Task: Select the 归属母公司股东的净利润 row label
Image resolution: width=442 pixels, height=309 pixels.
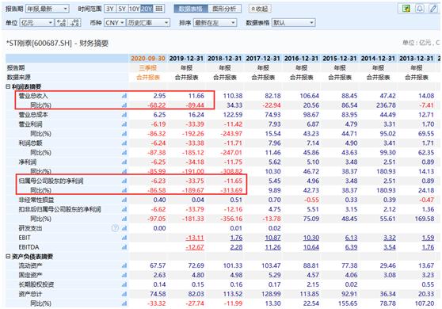Action: (x=51, y=181)
